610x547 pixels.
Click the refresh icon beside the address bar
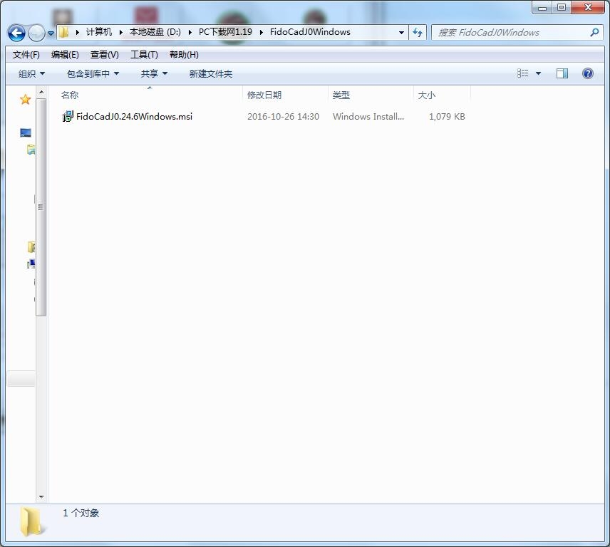pos(418,32)
